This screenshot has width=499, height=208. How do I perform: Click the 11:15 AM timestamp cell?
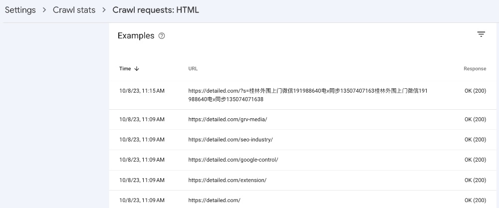click(142, 91)
